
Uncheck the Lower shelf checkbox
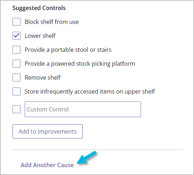pyautogui.click(x=16, y=36)
